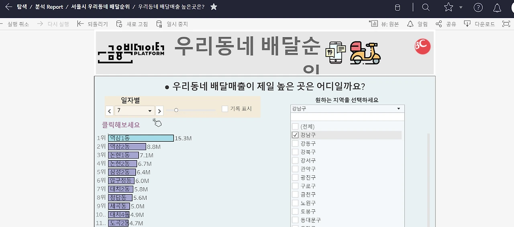Check 도봉구 checkbox
This screenshot has width=514, height=227.
point(295,211)
